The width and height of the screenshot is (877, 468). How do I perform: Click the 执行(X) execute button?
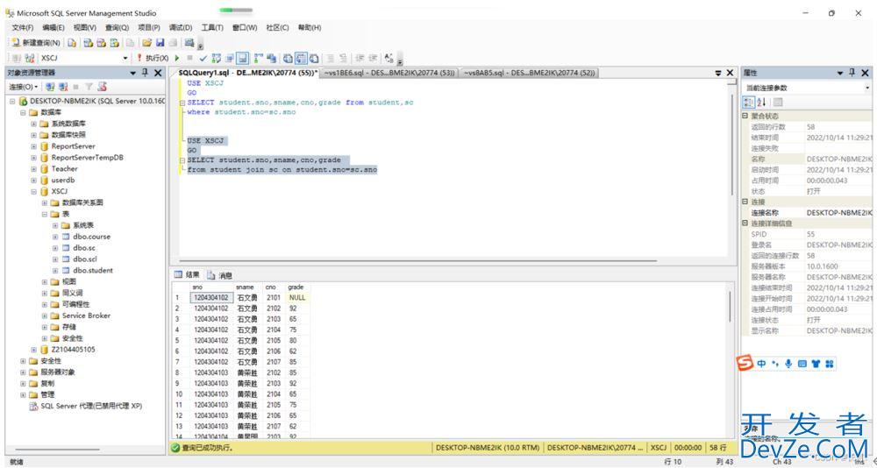coord(153,58)
